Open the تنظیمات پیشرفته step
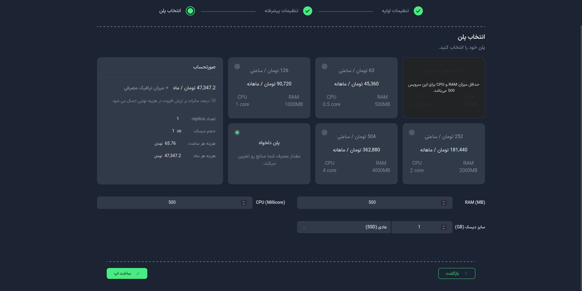The width and height of the screenshot is (582, 291). [281, 11]
